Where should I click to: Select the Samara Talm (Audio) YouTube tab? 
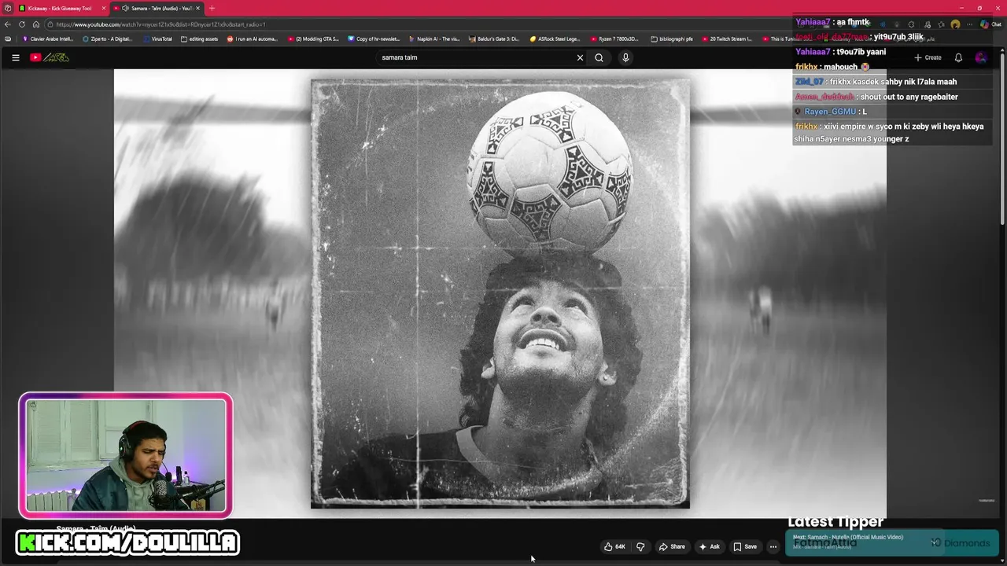click(x=157, y=8)
